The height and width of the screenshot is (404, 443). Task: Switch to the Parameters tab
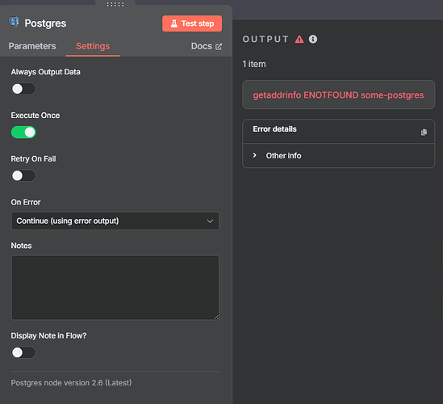click(32, 46)
